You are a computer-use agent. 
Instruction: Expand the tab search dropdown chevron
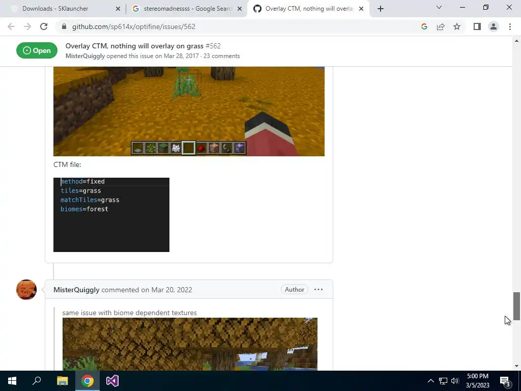[x=439, y=7]
